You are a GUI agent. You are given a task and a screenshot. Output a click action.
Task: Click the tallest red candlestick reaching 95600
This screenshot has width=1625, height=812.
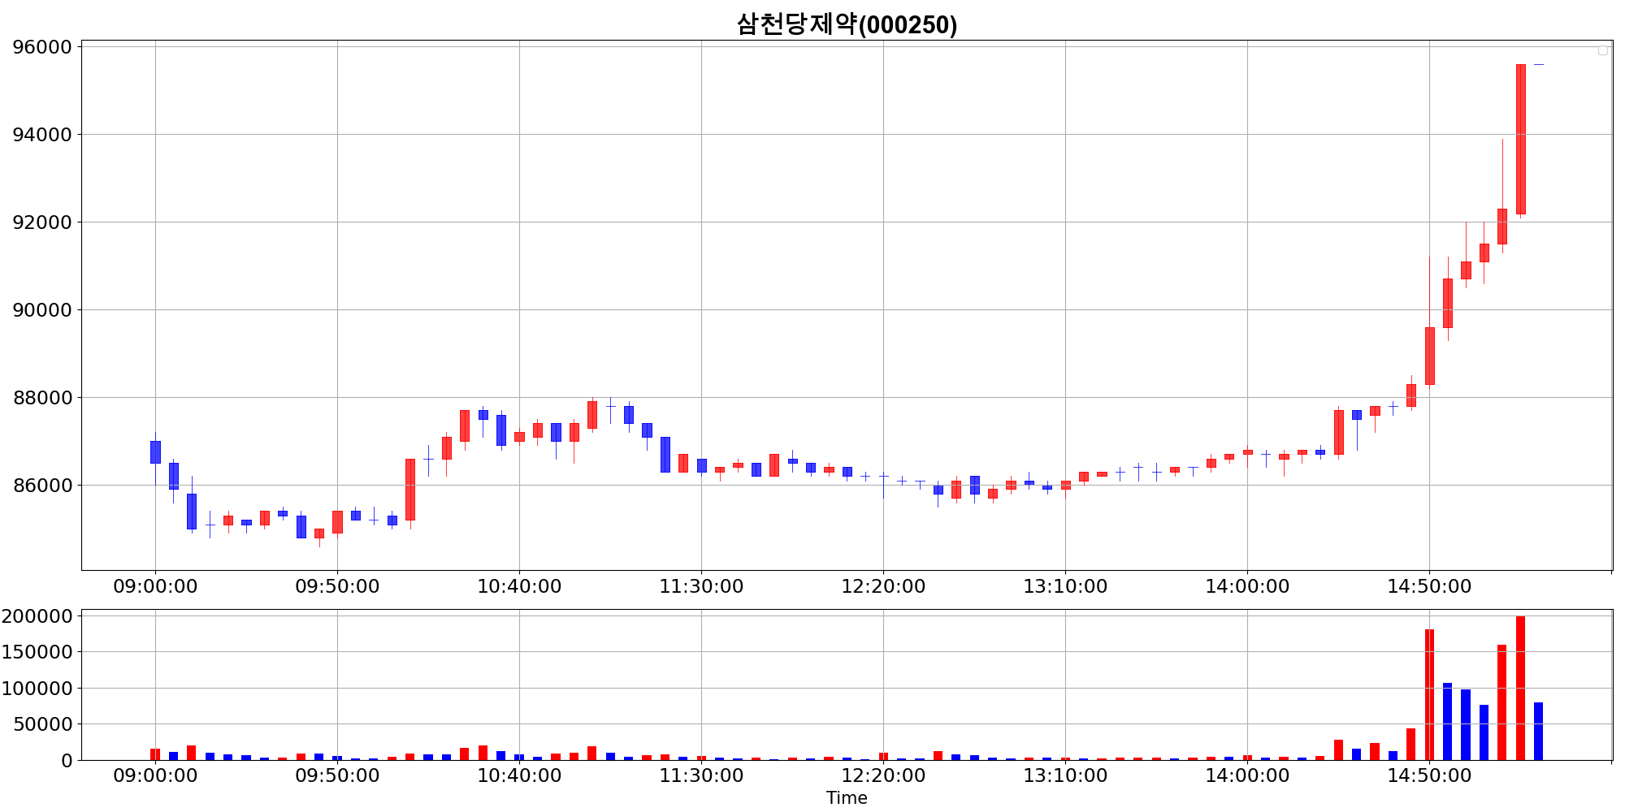click(x=1521, y=140)
